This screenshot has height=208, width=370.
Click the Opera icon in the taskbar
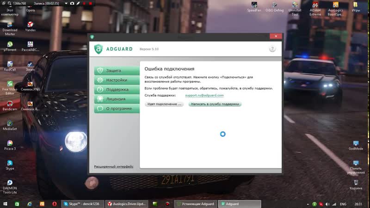click(54, 204)
